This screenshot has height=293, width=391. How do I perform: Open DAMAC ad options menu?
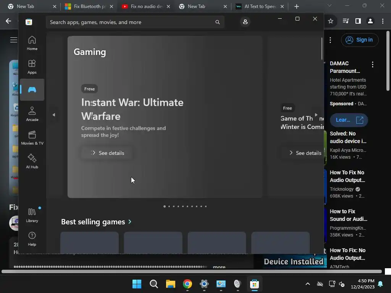[x=373, y=64]
